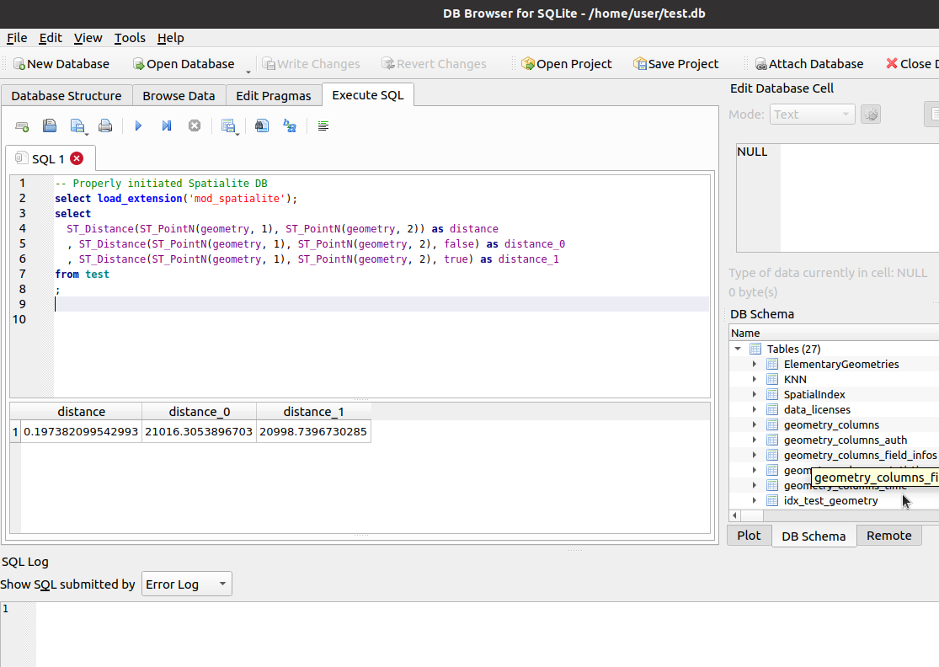
Task: Open a new SQL tab with the tab icon
Action: pos(22,125)
